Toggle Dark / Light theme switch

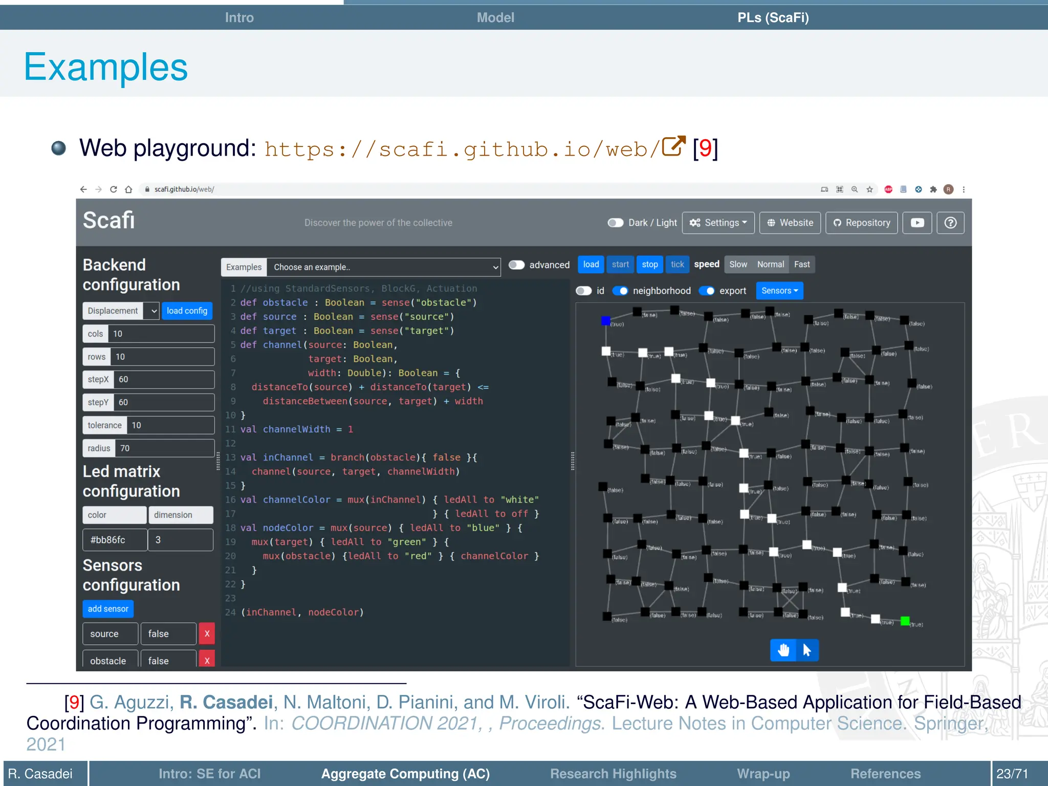pos(615,223)
